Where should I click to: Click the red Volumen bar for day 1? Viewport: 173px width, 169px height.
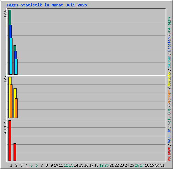[x=10, y=141]
